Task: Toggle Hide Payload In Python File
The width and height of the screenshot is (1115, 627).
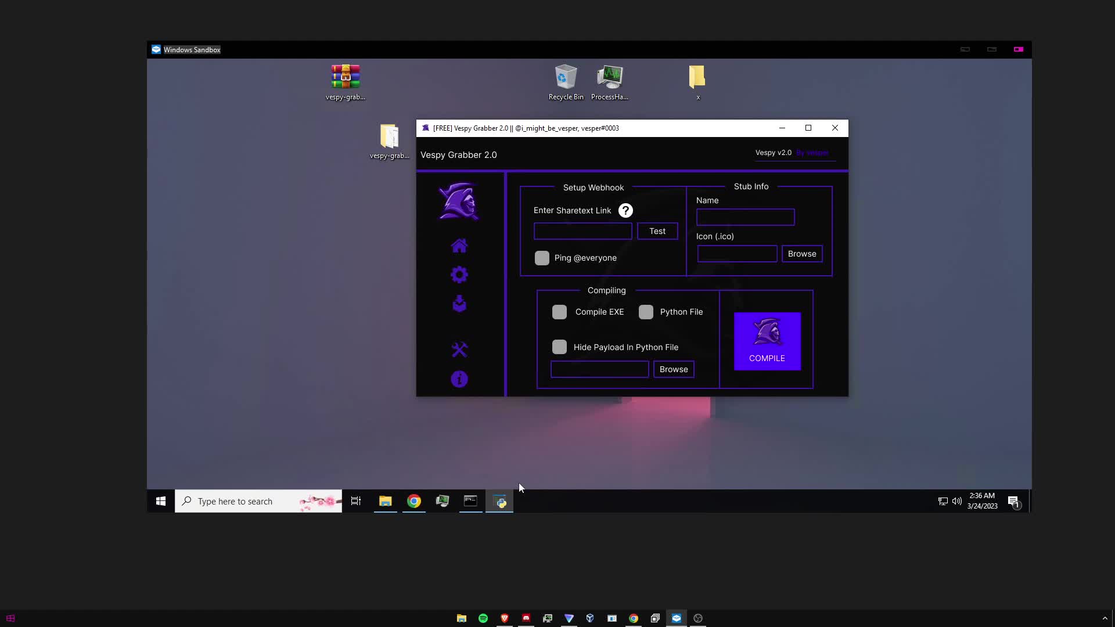Action: (x=559, y=347)
